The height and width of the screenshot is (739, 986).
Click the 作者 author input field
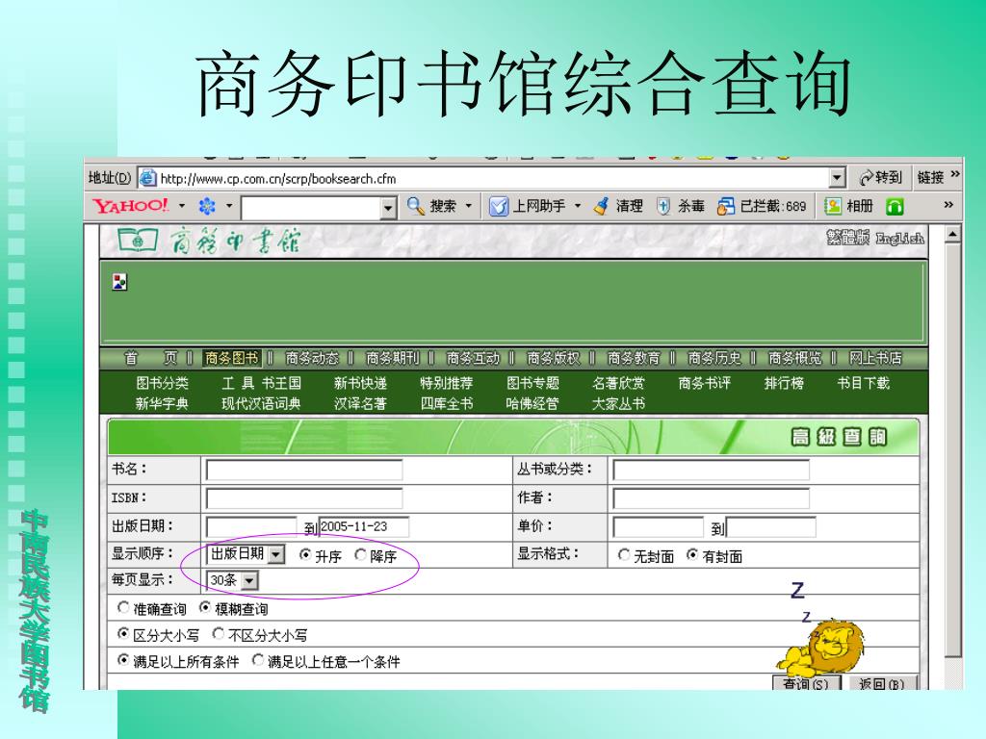point(712,499)
